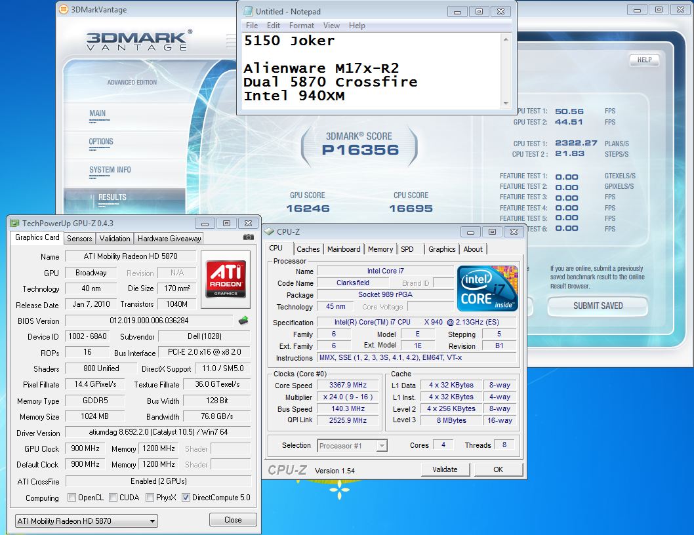The image size is (694, 535).
Task: Click the Notepad text line 'Alienware M17x-R2'
Action: point(321,68)
